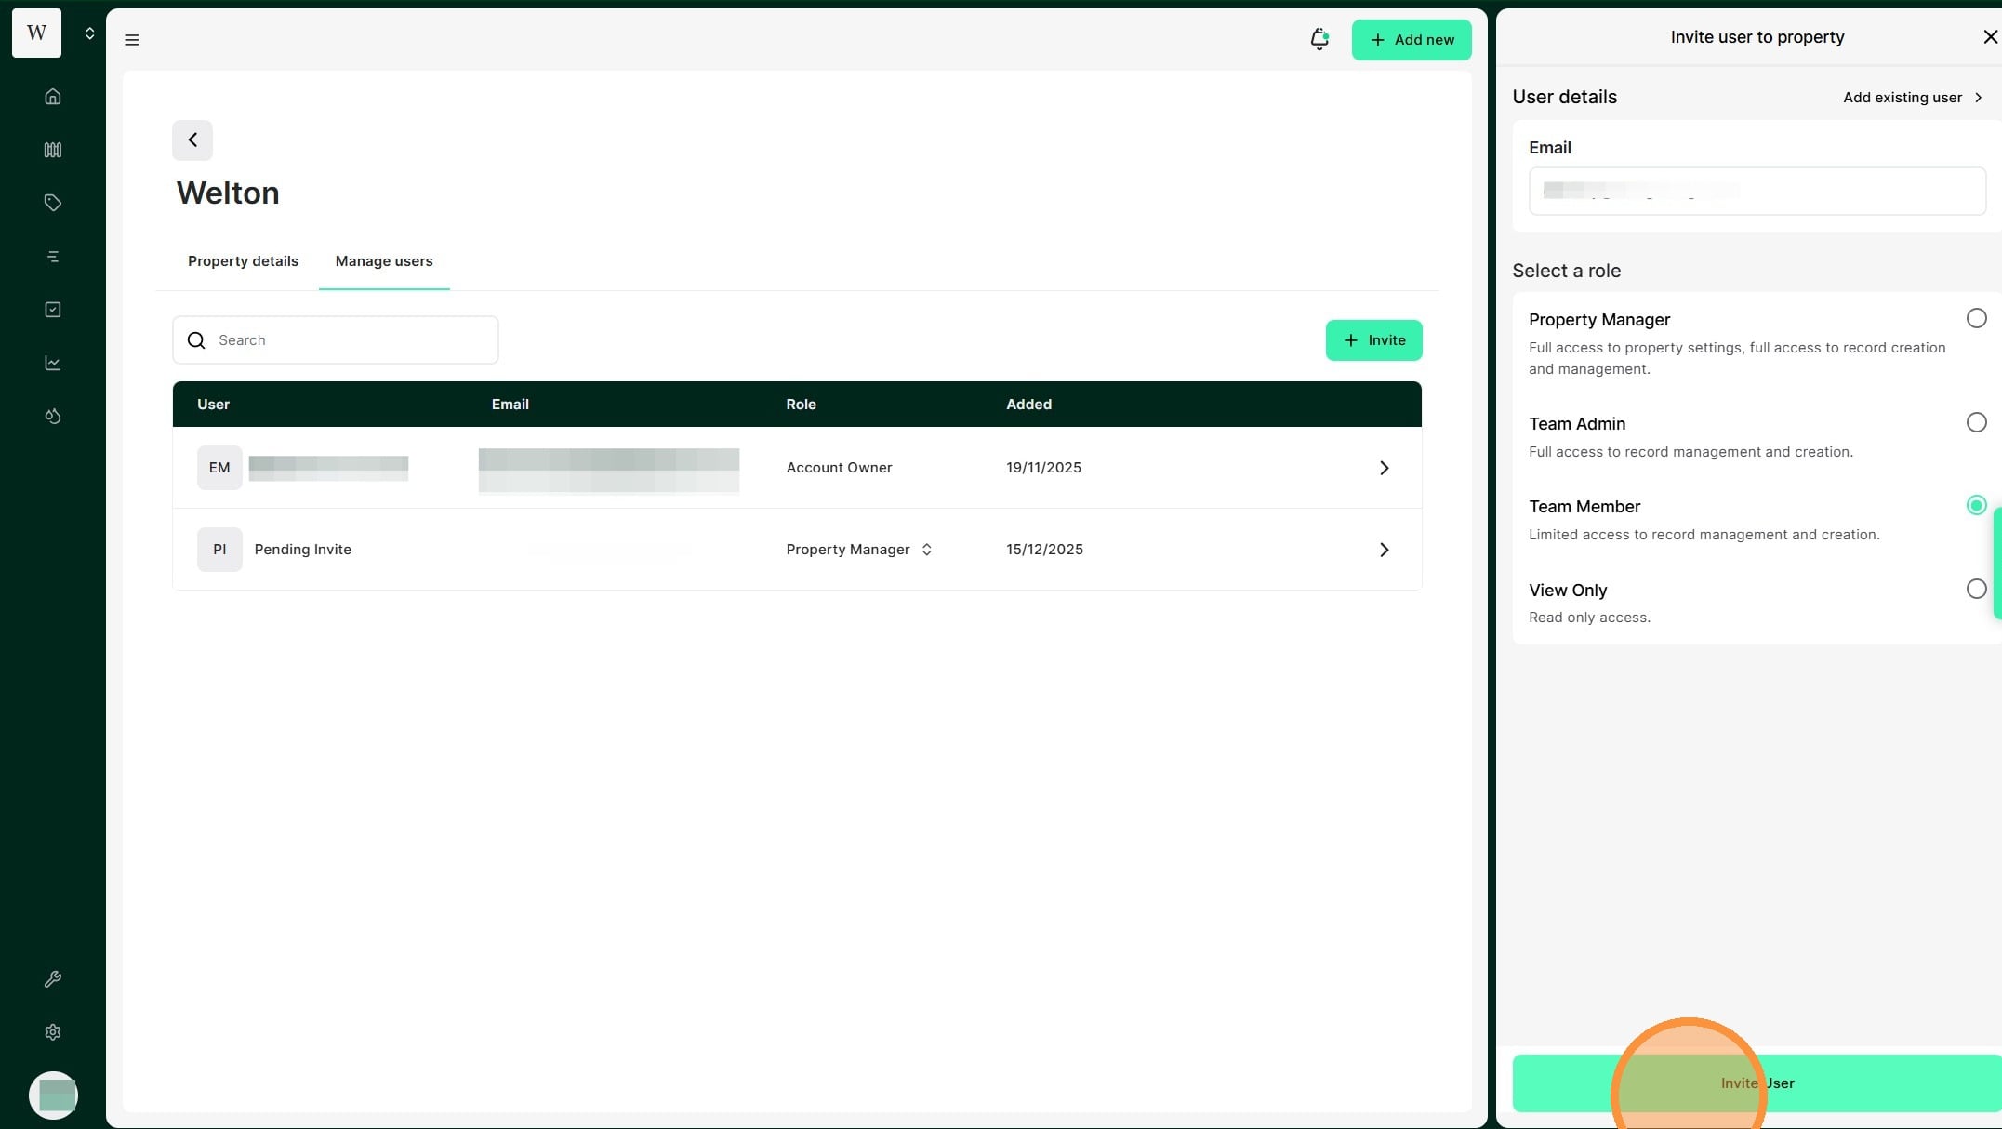Viewport: 2002px width, 1129px height.
Task: Open the chart reports sidebar icon
Action: coord(53,363)
